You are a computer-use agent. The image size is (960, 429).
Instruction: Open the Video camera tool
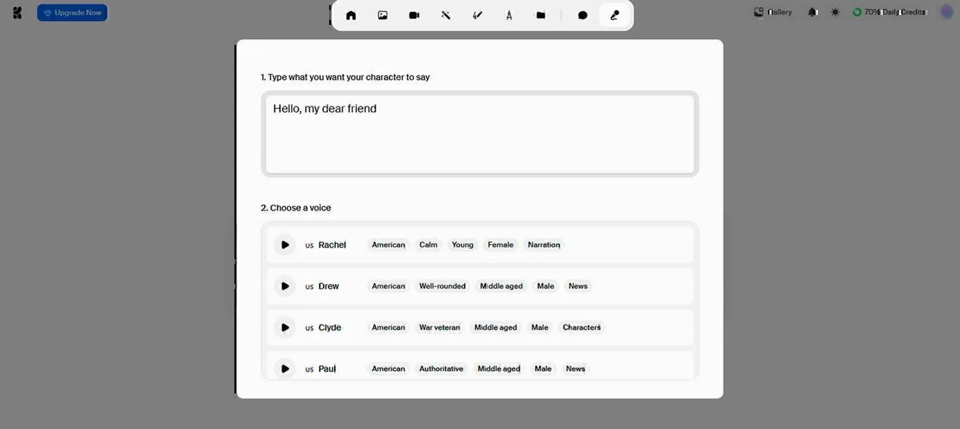[x=414, y=16]
